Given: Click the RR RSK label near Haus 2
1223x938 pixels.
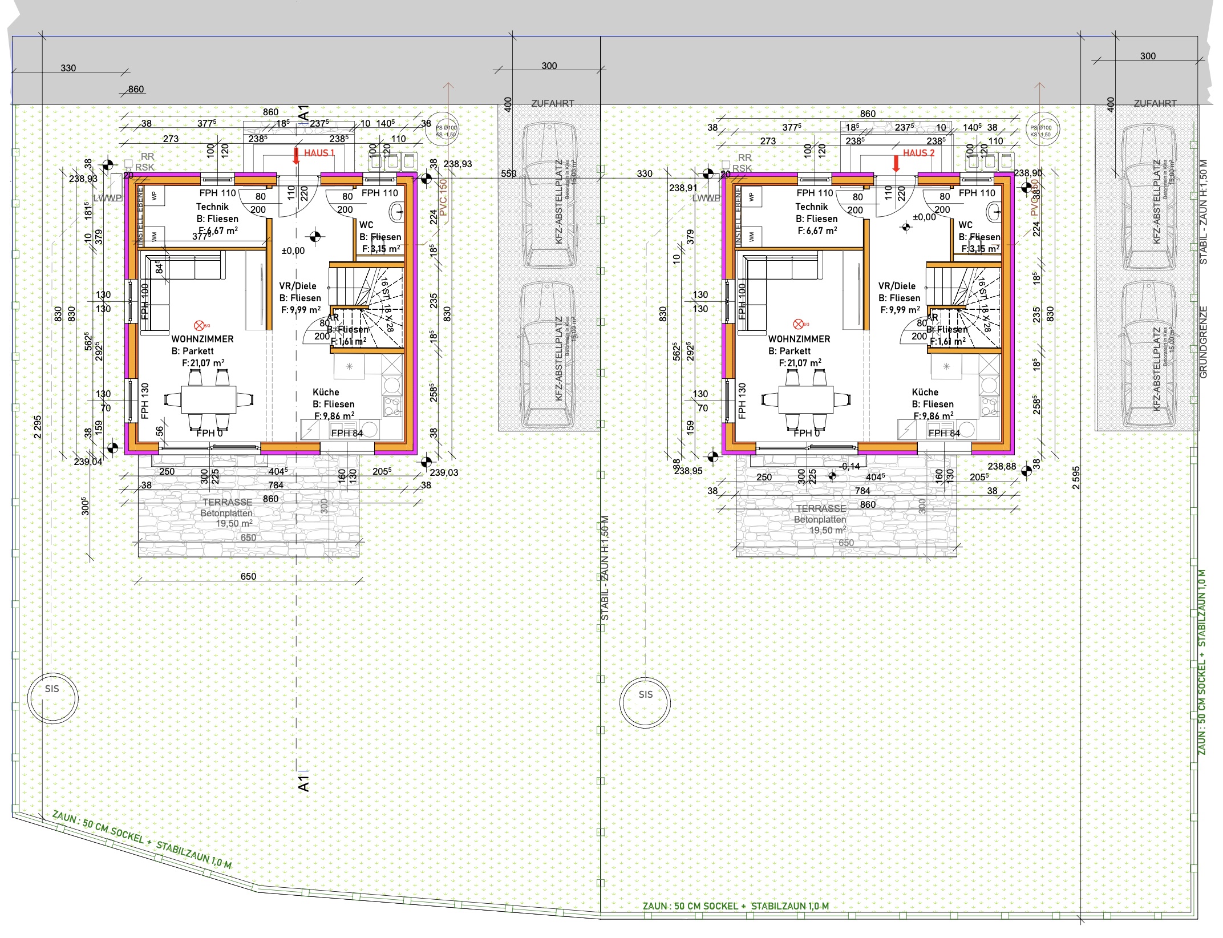Looking at the screenshot, I should click(x=743, y=163).
